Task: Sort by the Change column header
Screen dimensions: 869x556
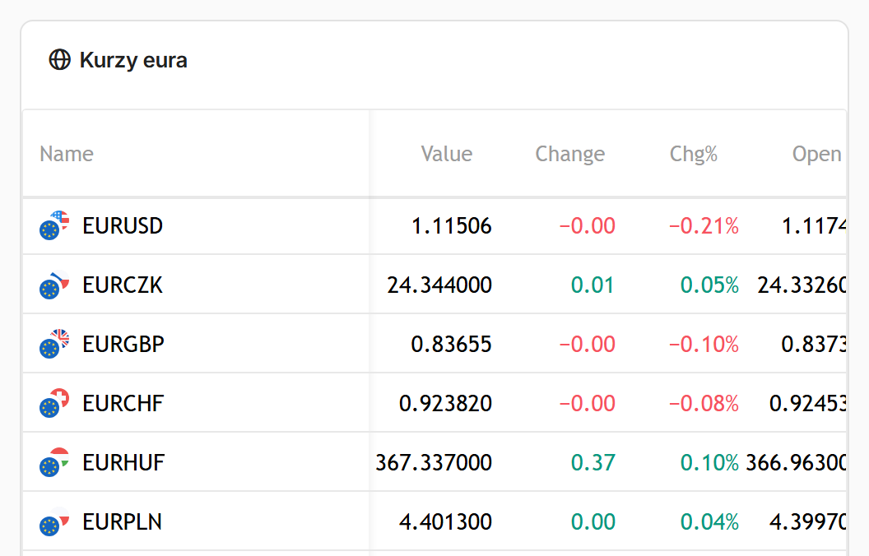Action: (x=569, y=154)
